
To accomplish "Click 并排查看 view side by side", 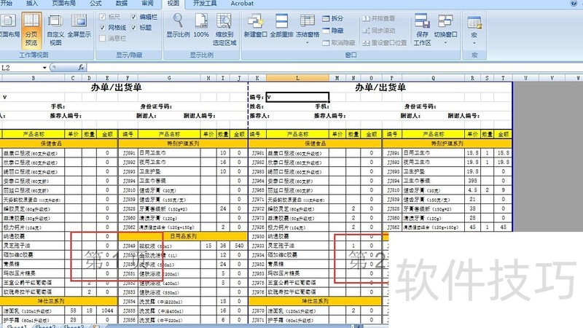I will (x=378, y=18).
